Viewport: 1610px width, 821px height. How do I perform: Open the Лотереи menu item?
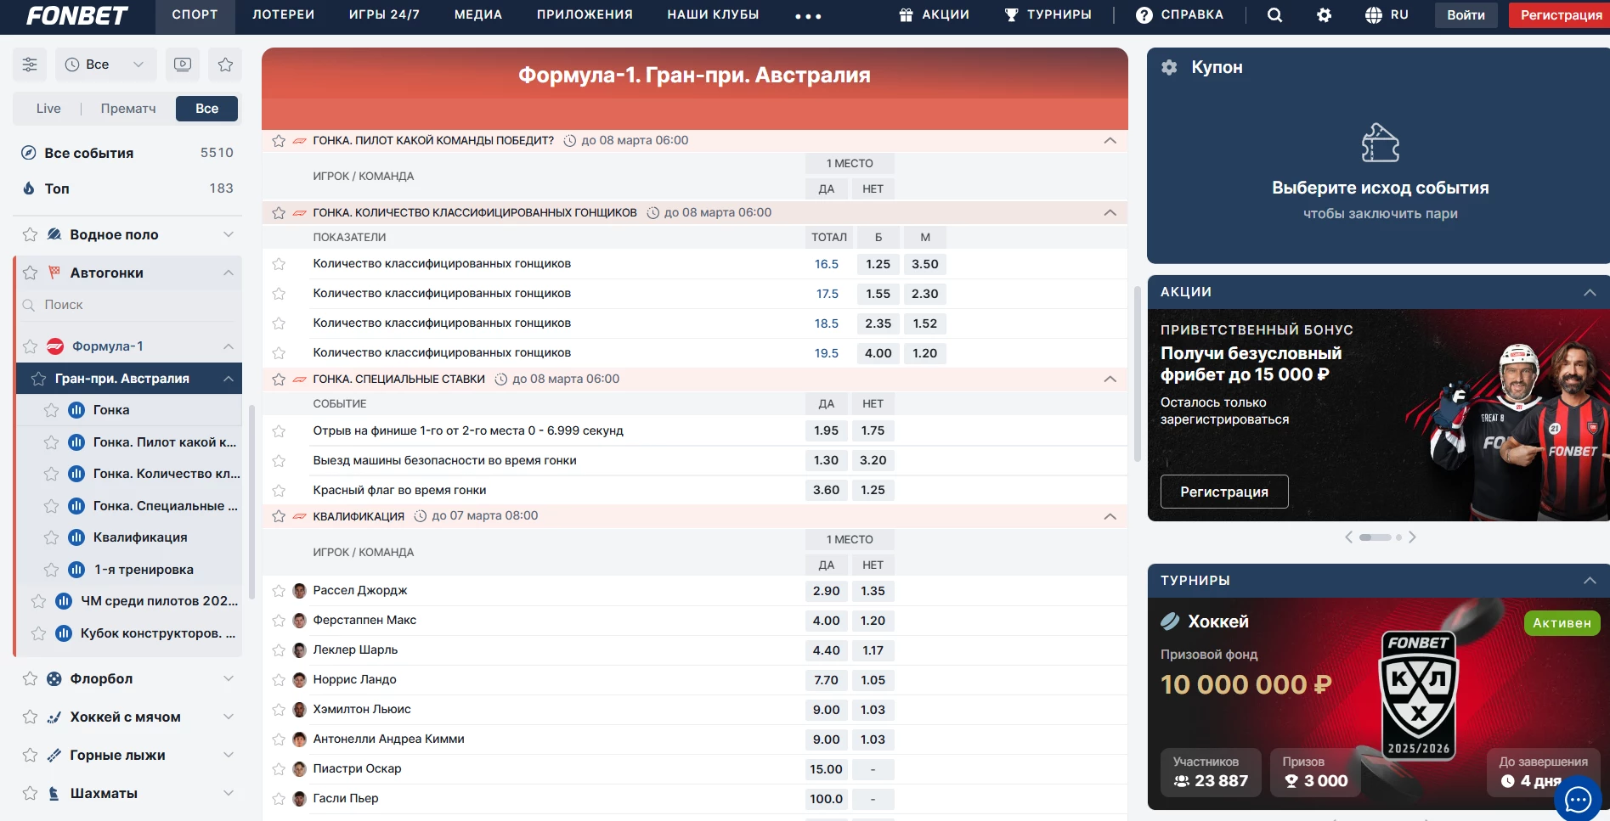click(x=283, y=15)
